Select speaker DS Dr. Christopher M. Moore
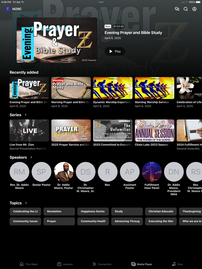 86,172
